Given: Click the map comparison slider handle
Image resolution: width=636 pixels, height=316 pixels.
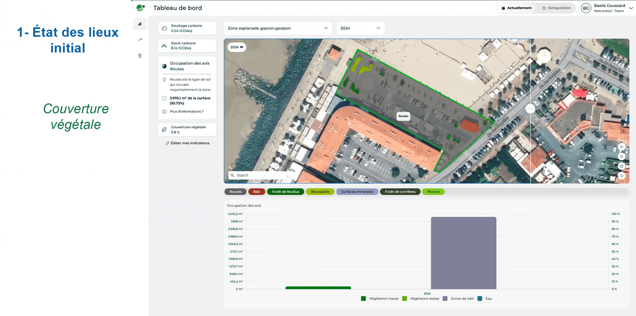Looking at the screenshot, I should pos(530,109).
